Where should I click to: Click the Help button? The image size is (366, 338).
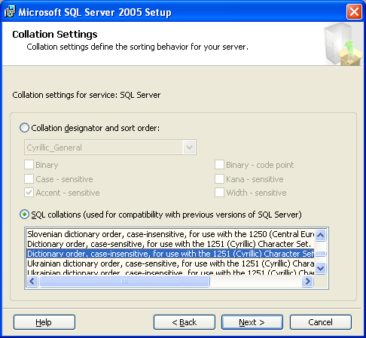pyautogui.click(x=44, y=322)
